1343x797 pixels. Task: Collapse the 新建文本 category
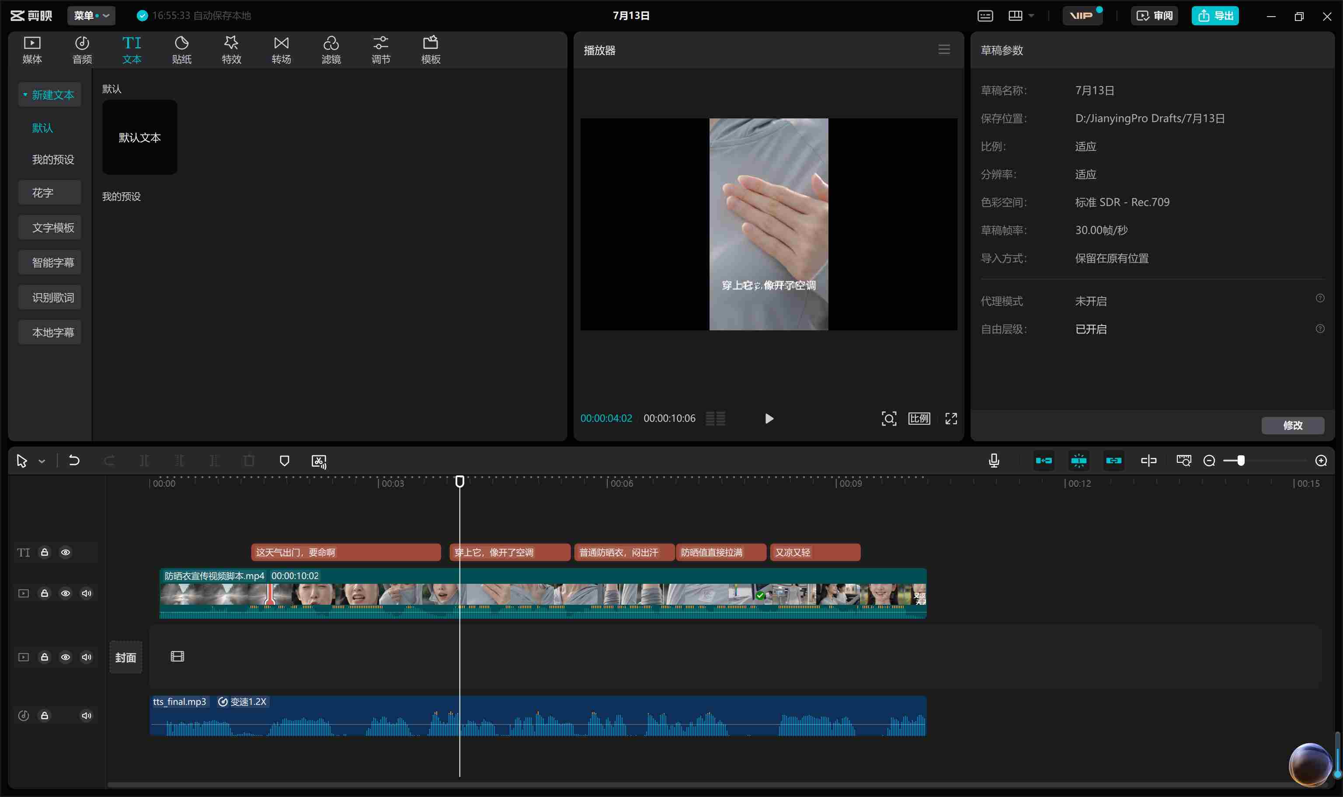pos(49,94)
